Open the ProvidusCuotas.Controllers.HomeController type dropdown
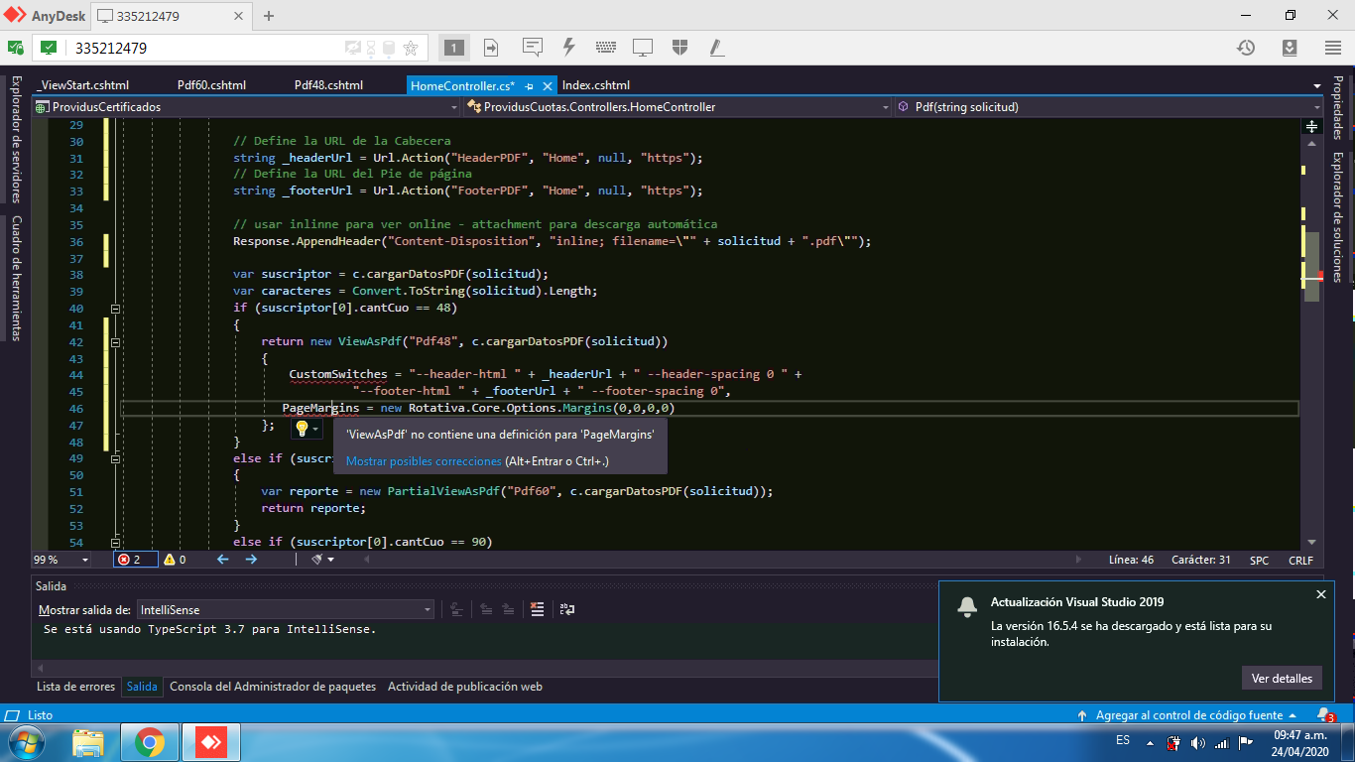 (x=678, y=106)
